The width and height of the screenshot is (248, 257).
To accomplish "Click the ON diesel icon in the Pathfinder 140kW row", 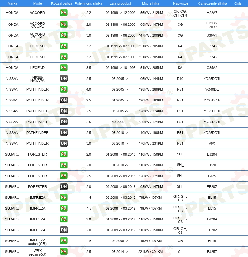I will pos(63,133).
